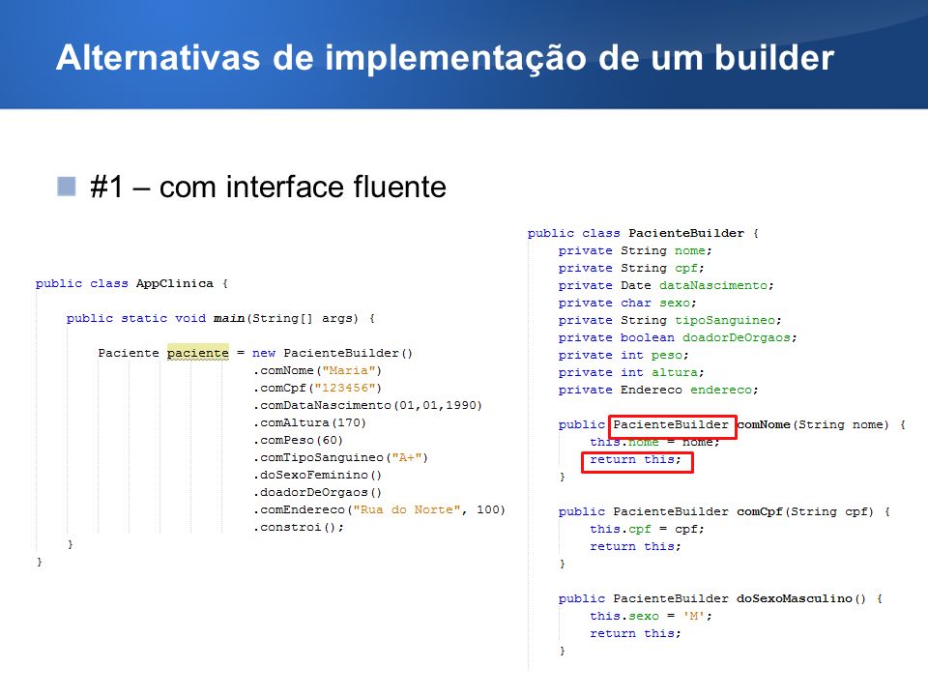Click the statement 'this.cpf = cpf;'
928x696 pixels.
(x=647, y=529)
